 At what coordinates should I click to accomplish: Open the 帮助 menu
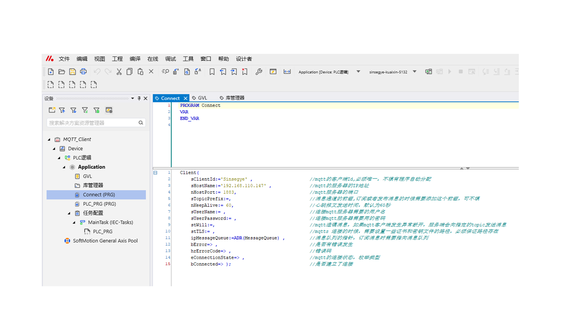224,59
